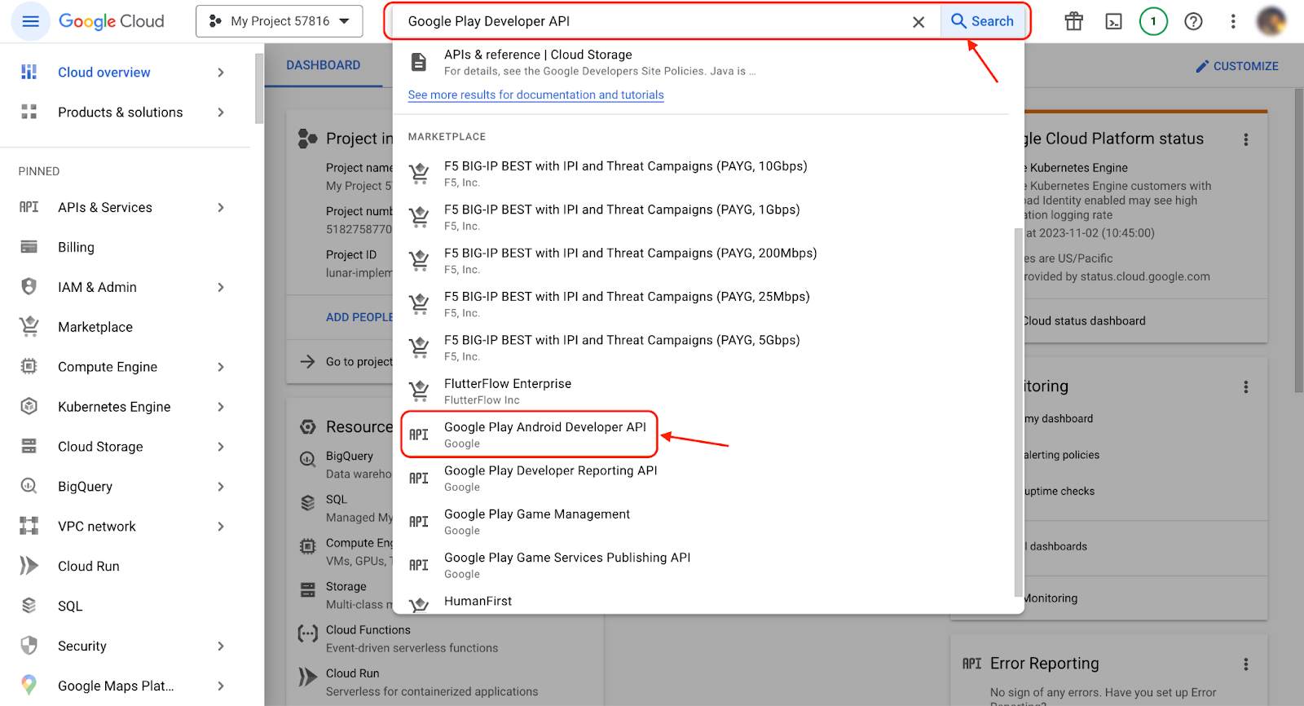
Task: Open the user account avatar
Action: [1271, 21]
